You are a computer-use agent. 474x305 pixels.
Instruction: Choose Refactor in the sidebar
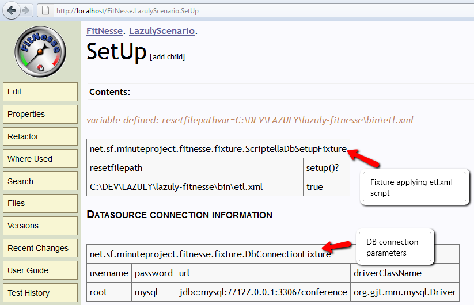(40, 136)
